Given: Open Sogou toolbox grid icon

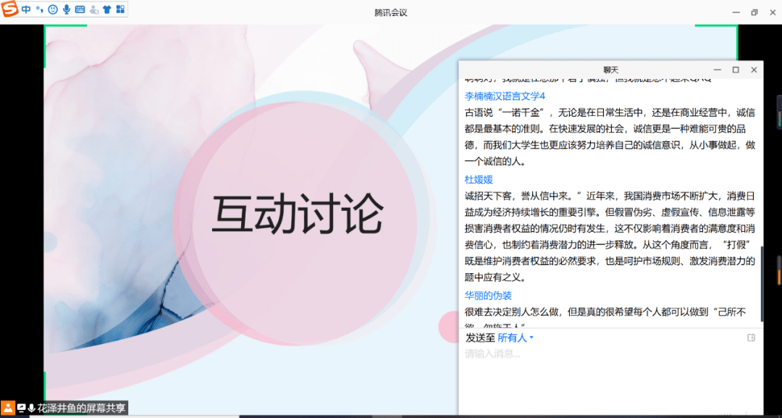Looking at the screenshot, I should 120,9.
